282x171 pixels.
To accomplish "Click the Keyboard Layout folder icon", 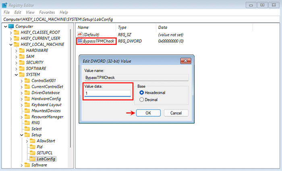I will point(27,105).
